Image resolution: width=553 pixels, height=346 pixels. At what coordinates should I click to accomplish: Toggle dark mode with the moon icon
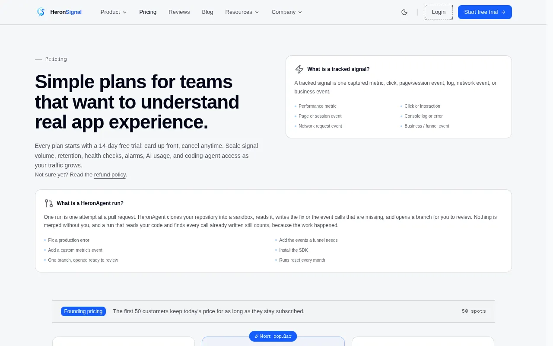click(404, 12)
